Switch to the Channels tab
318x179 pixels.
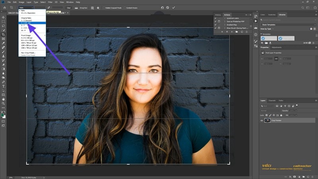pyautogui.click(x=272, y=101)
